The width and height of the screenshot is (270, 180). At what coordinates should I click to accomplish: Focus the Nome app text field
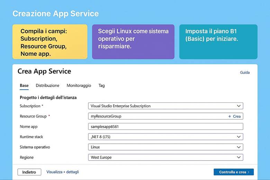coord(165,127)
